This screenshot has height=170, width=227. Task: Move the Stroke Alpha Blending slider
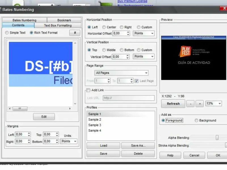coord(226,145)
